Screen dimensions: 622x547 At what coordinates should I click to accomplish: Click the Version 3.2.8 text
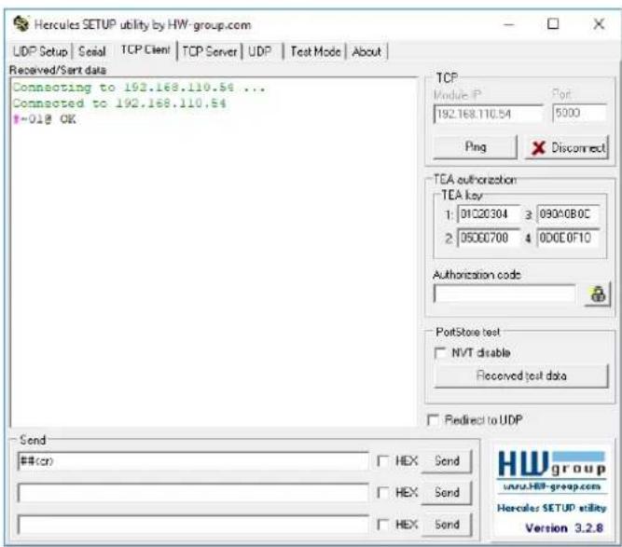pos(564,528)
